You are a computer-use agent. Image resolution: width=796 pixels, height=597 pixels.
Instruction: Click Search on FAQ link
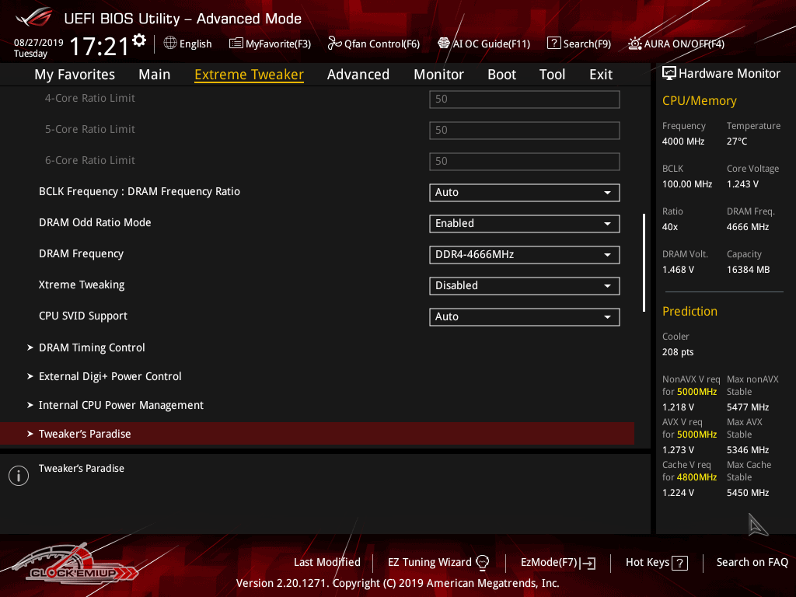[752, 563]
